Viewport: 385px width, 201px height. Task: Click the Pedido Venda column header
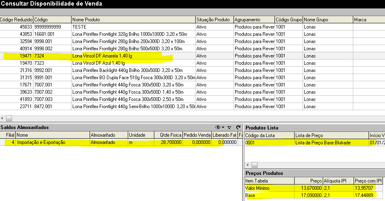(x=197, y=135)
